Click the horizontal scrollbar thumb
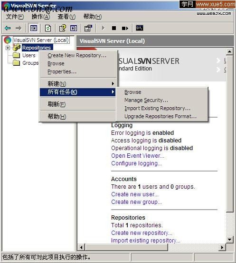236x263 pixels. [x=126, y=247]
